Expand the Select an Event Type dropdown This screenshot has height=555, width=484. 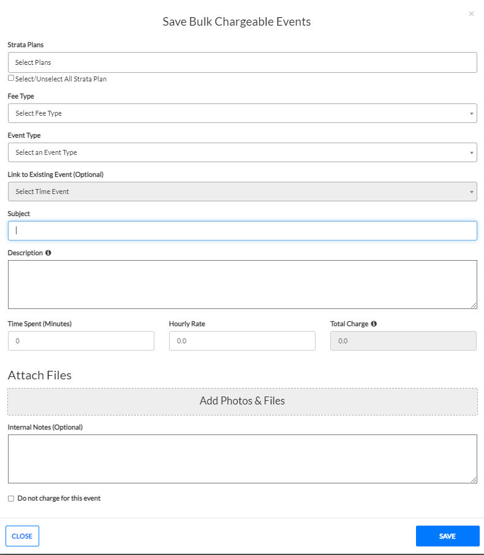242,152
